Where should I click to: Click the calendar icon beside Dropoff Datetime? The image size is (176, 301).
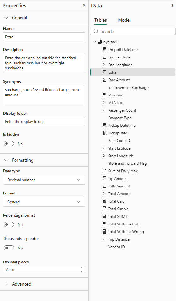[104, 50]
